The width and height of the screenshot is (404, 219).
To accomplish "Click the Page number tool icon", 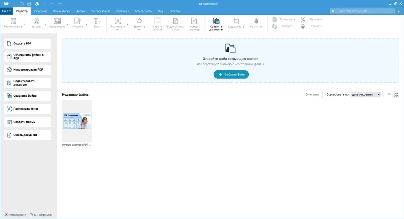I will pyautogui.click(x=194, y=22).
